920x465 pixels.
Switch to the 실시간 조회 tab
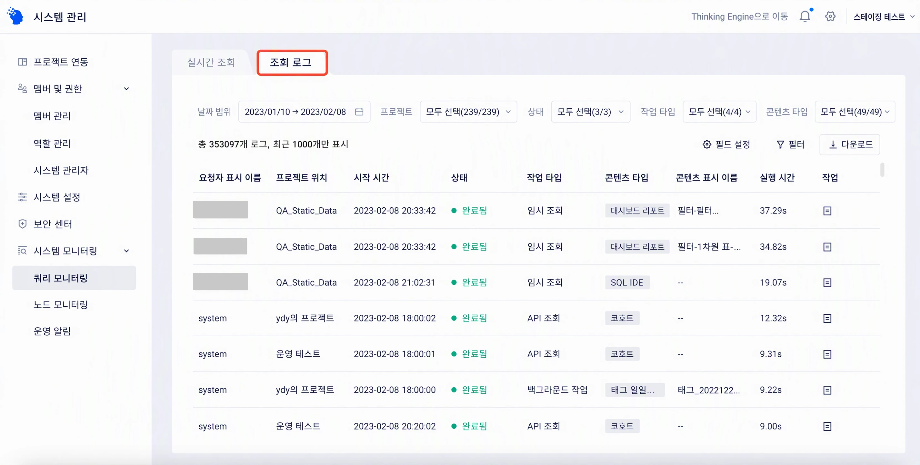pos(211,63)
